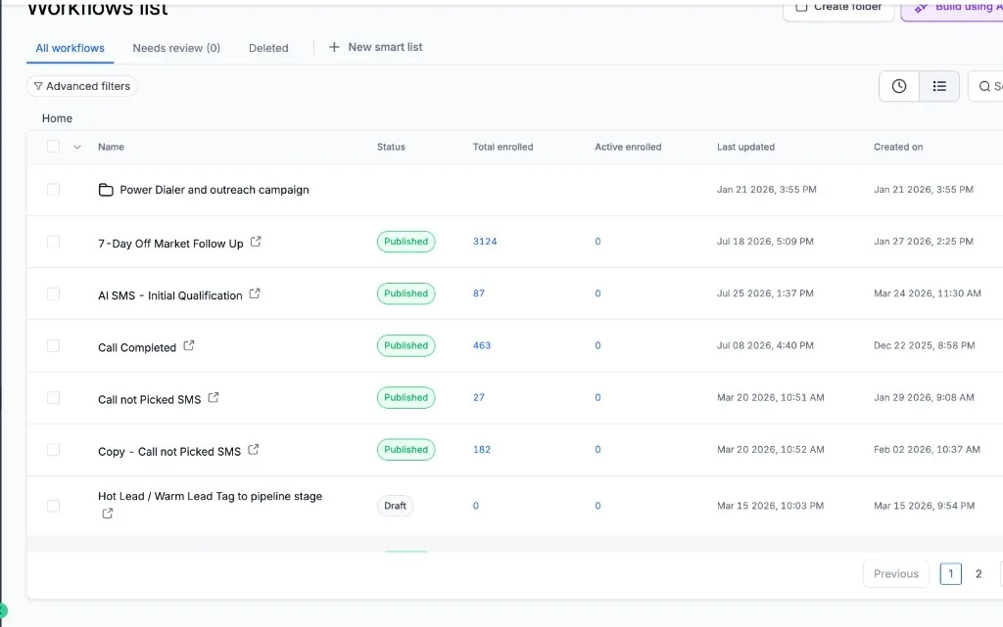
Task: Open Call not Picked SMS external link icon
Action: point(213,397)
